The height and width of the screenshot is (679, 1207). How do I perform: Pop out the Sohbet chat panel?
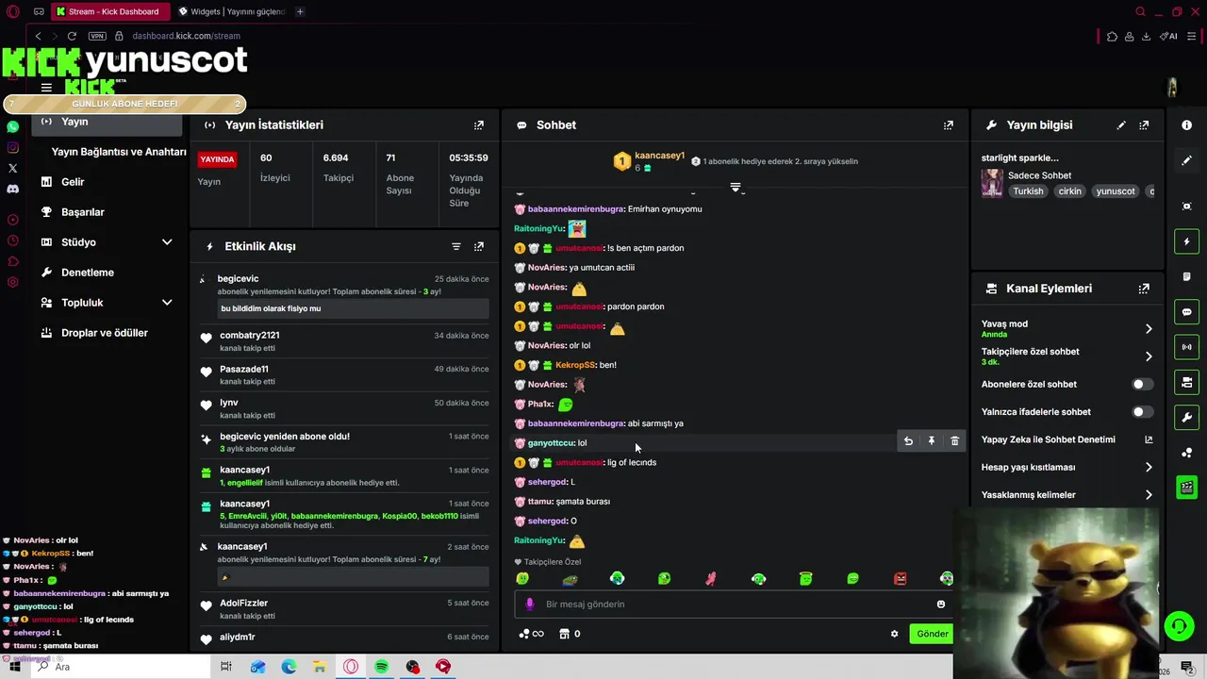coord(949,124)
